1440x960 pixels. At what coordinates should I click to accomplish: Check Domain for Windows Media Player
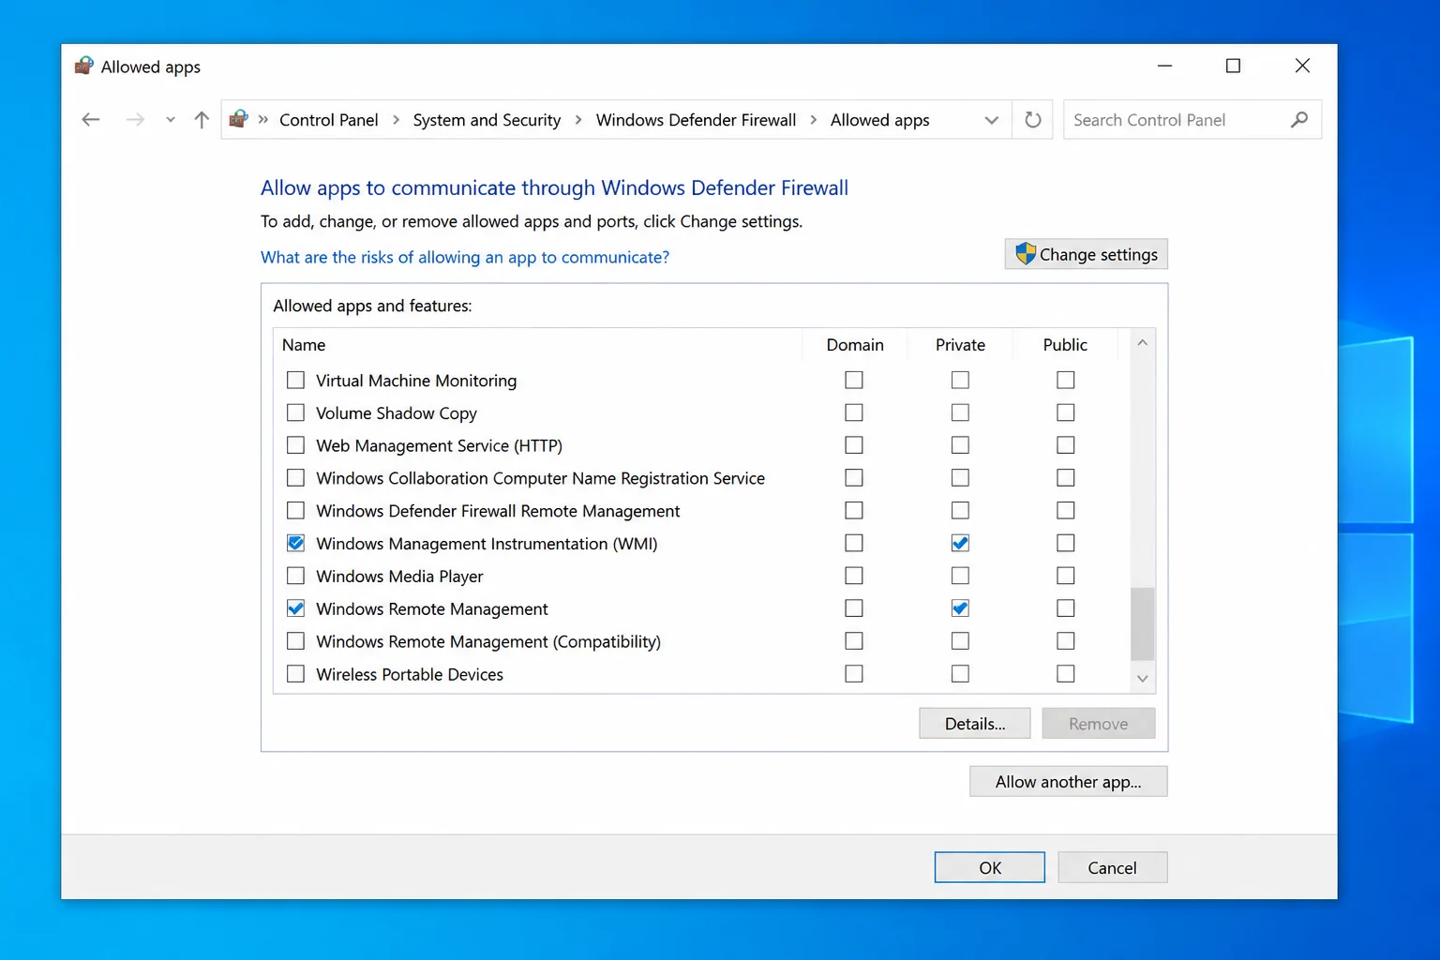click(x=853, y=576)
